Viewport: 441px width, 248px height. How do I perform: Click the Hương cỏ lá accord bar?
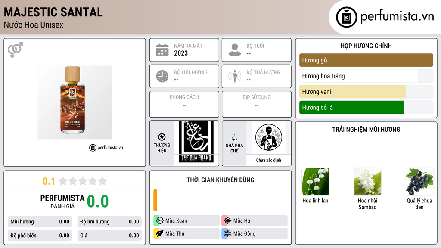(x=366, y=107)
